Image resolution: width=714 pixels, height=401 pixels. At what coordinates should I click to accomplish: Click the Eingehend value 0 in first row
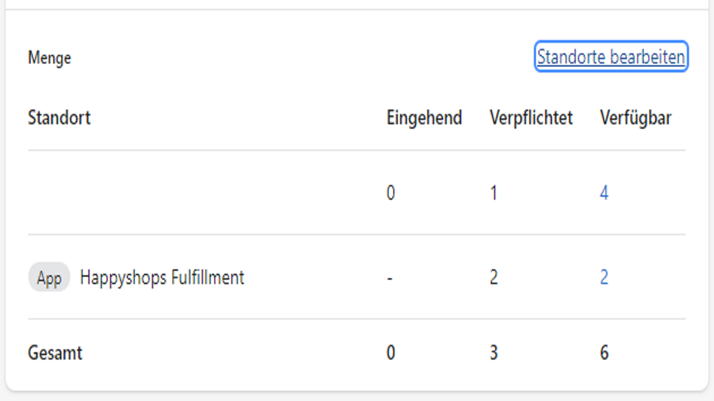[390, 193]
